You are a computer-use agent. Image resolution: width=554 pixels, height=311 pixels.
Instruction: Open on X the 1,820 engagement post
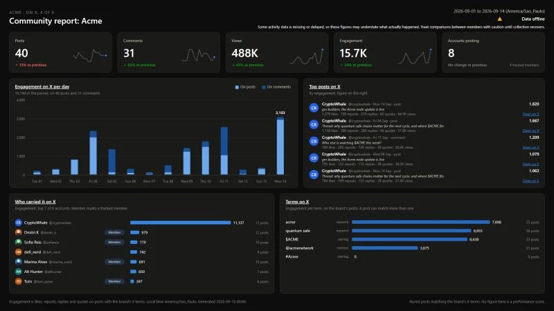click(530, 114)
